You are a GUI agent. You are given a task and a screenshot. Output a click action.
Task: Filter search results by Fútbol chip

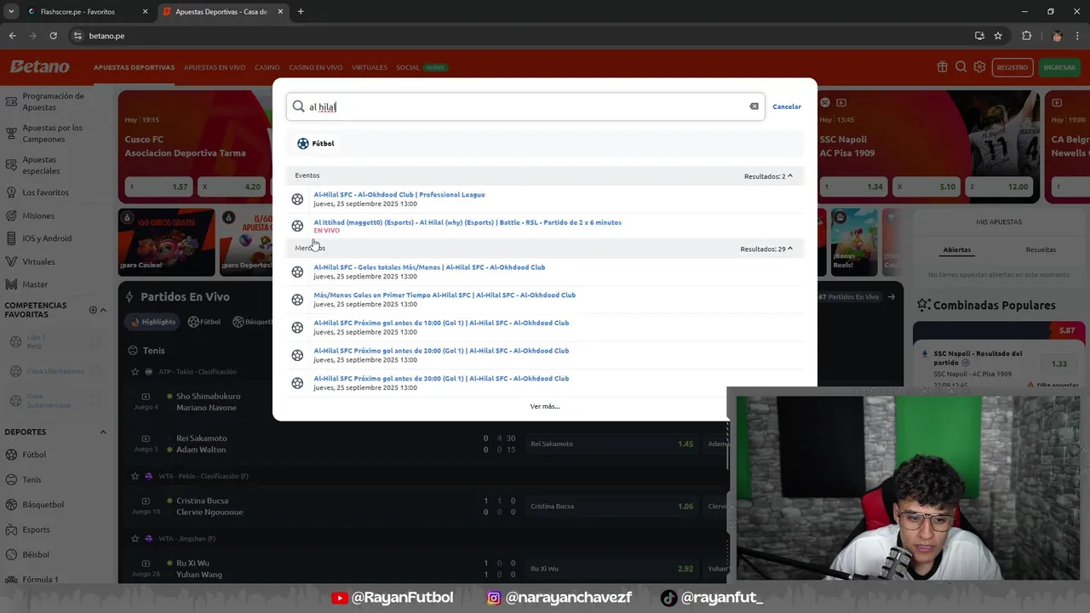pyautogui.click(x=315, y=143)
